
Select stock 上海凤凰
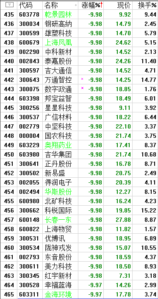coord(58,42)
